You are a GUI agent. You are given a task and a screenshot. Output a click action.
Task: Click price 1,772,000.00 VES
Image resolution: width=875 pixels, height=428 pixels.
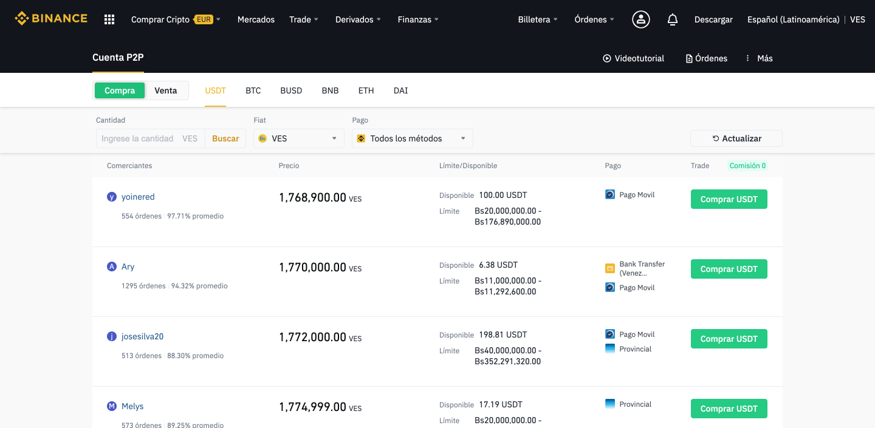click(320, 338)
